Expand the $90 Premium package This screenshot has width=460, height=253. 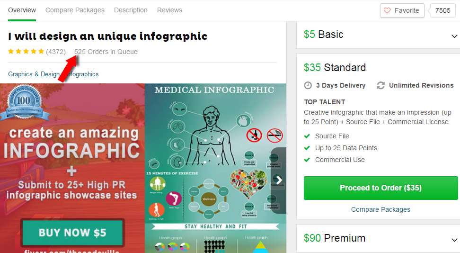tap(454, 240)
